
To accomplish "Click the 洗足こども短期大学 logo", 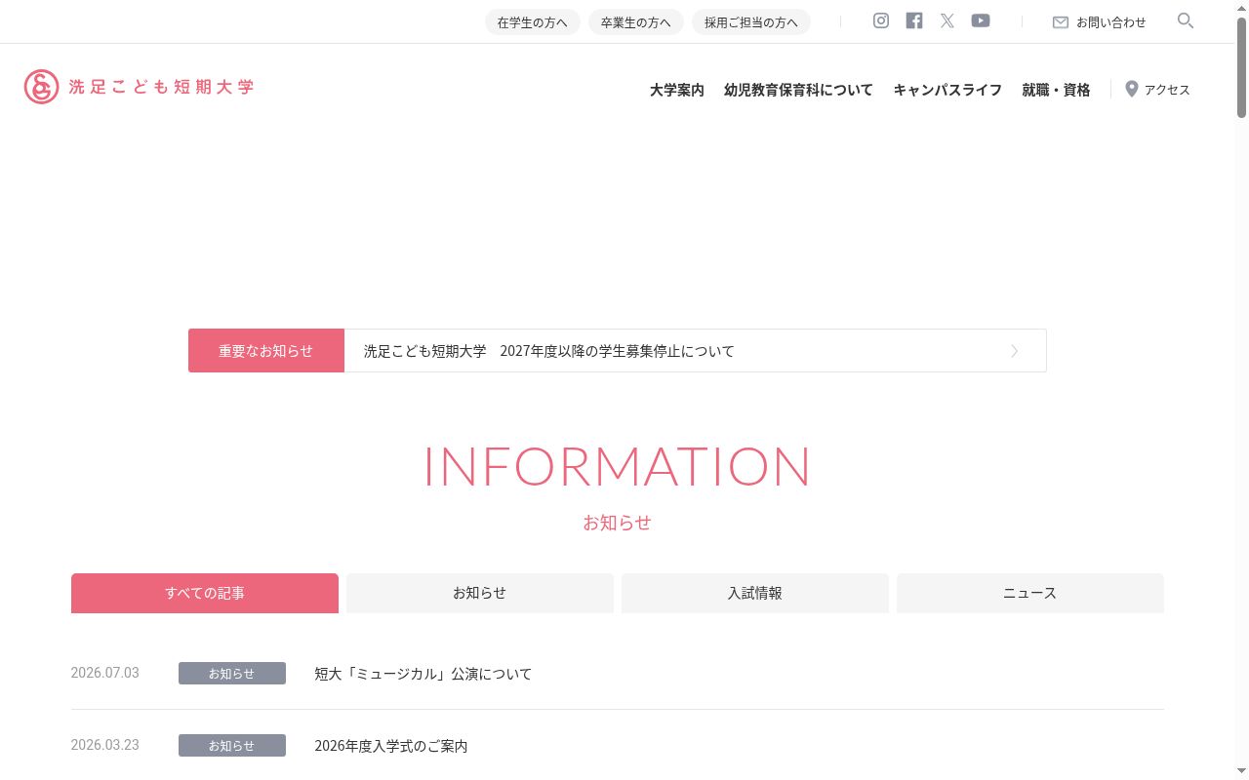I will pos(140,87).
